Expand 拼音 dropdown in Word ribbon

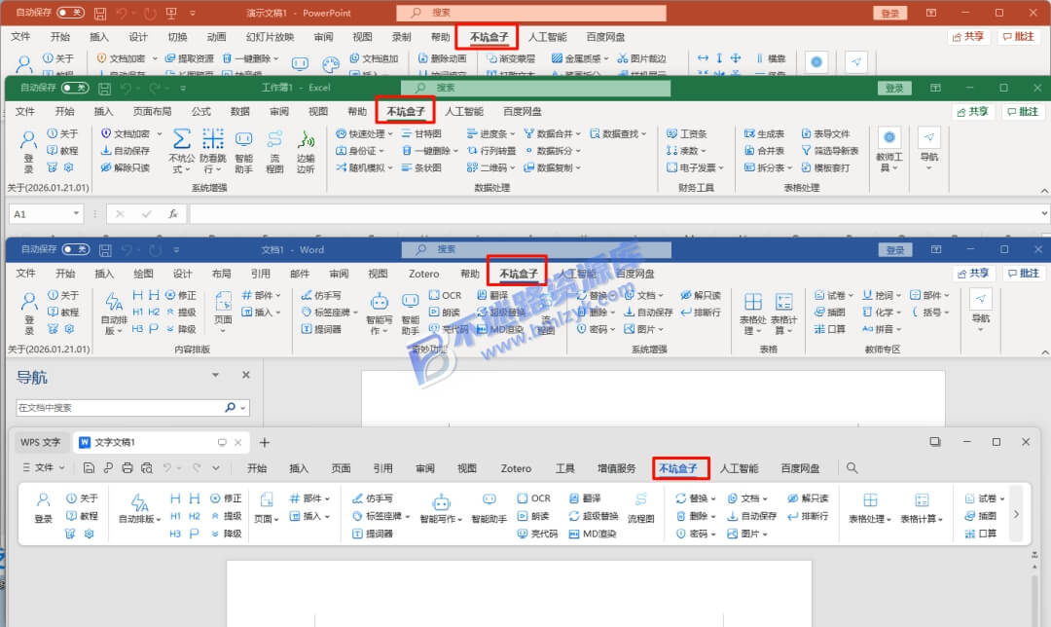click(x=899, y=329)
